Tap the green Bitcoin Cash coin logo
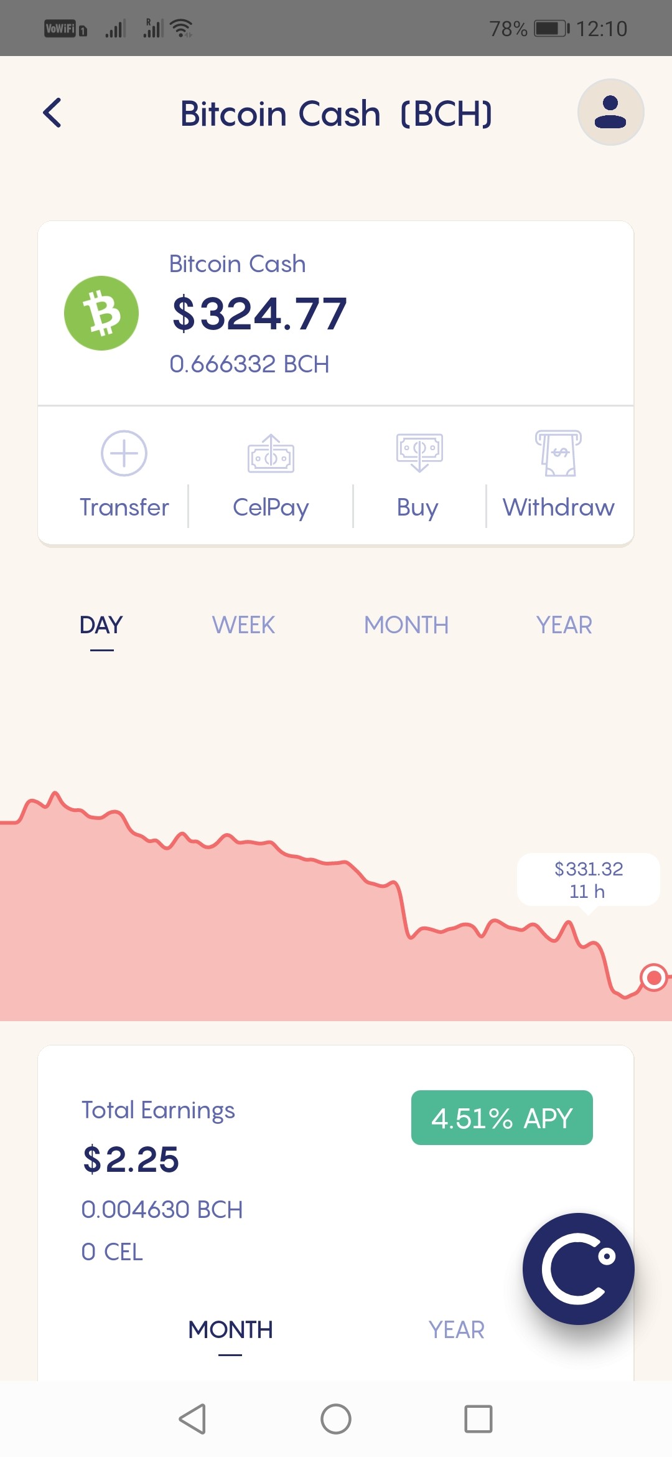This screenshot has width=672, height=1457. [101, 313]
